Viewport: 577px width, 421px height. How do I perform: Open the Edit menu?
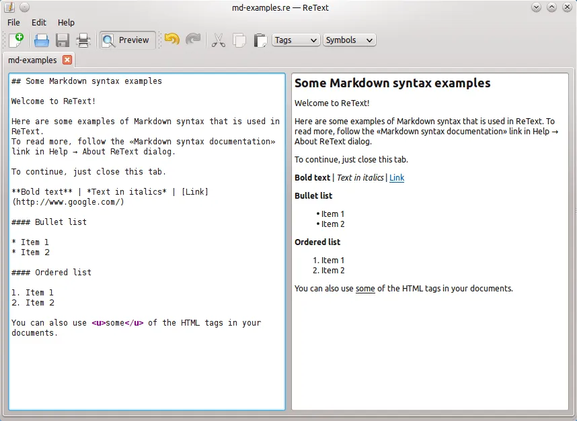click(x=38, y=22)
